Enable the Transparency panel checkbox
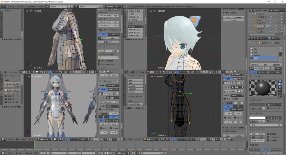Image resolution: width=286 pixels, height=155 pixels. [x=253, y=145]
